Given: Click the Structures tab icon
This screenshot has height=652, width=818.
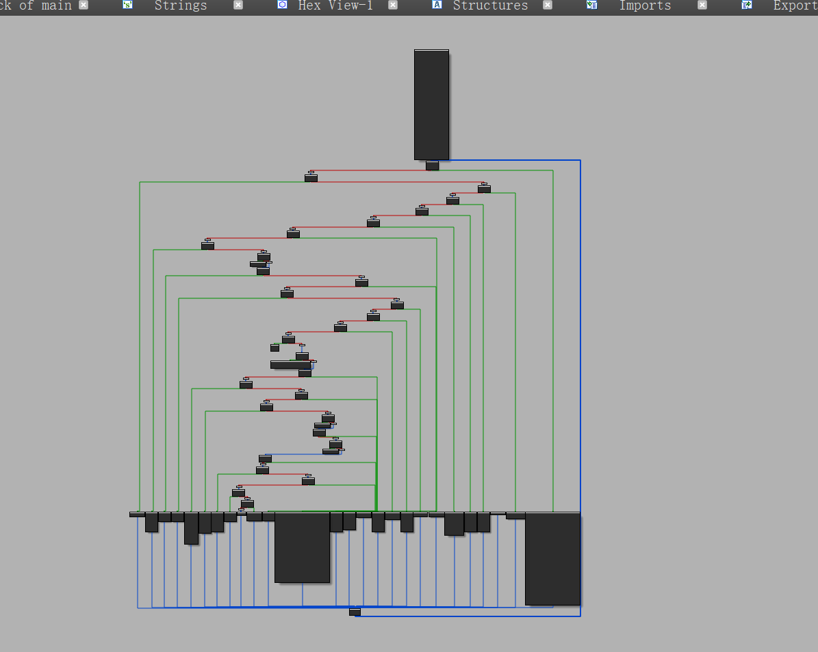Looking at the screenshot, I should pyautogui.click(x=437, y=5).
